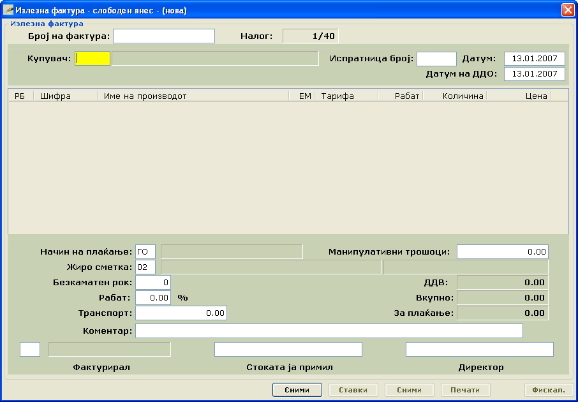Close the Излезна фактура window
Image resolution: width=578 pixels, height=402 pixels.
pyautogui.click(x=567, y=10)
